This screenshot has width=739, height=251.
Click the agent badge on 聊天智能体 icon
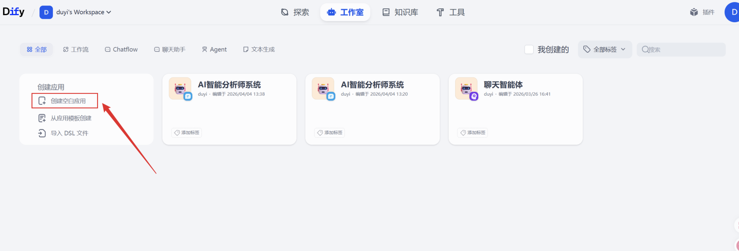474,96
